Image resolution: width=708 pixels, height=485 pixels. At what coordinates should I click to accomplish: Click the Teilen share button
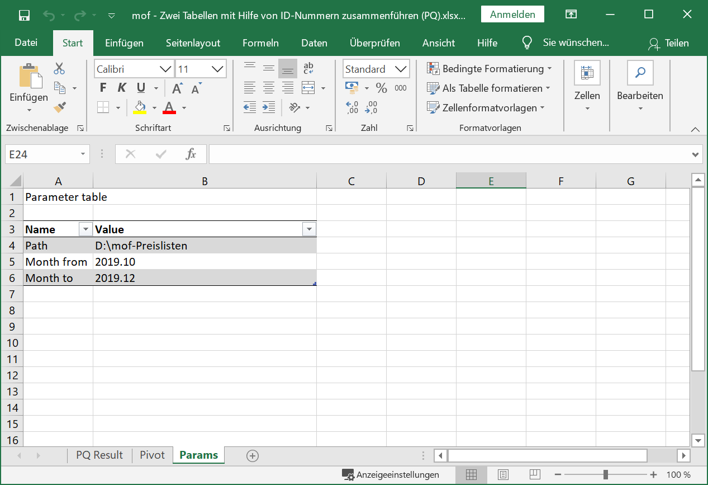coord(668,43)
